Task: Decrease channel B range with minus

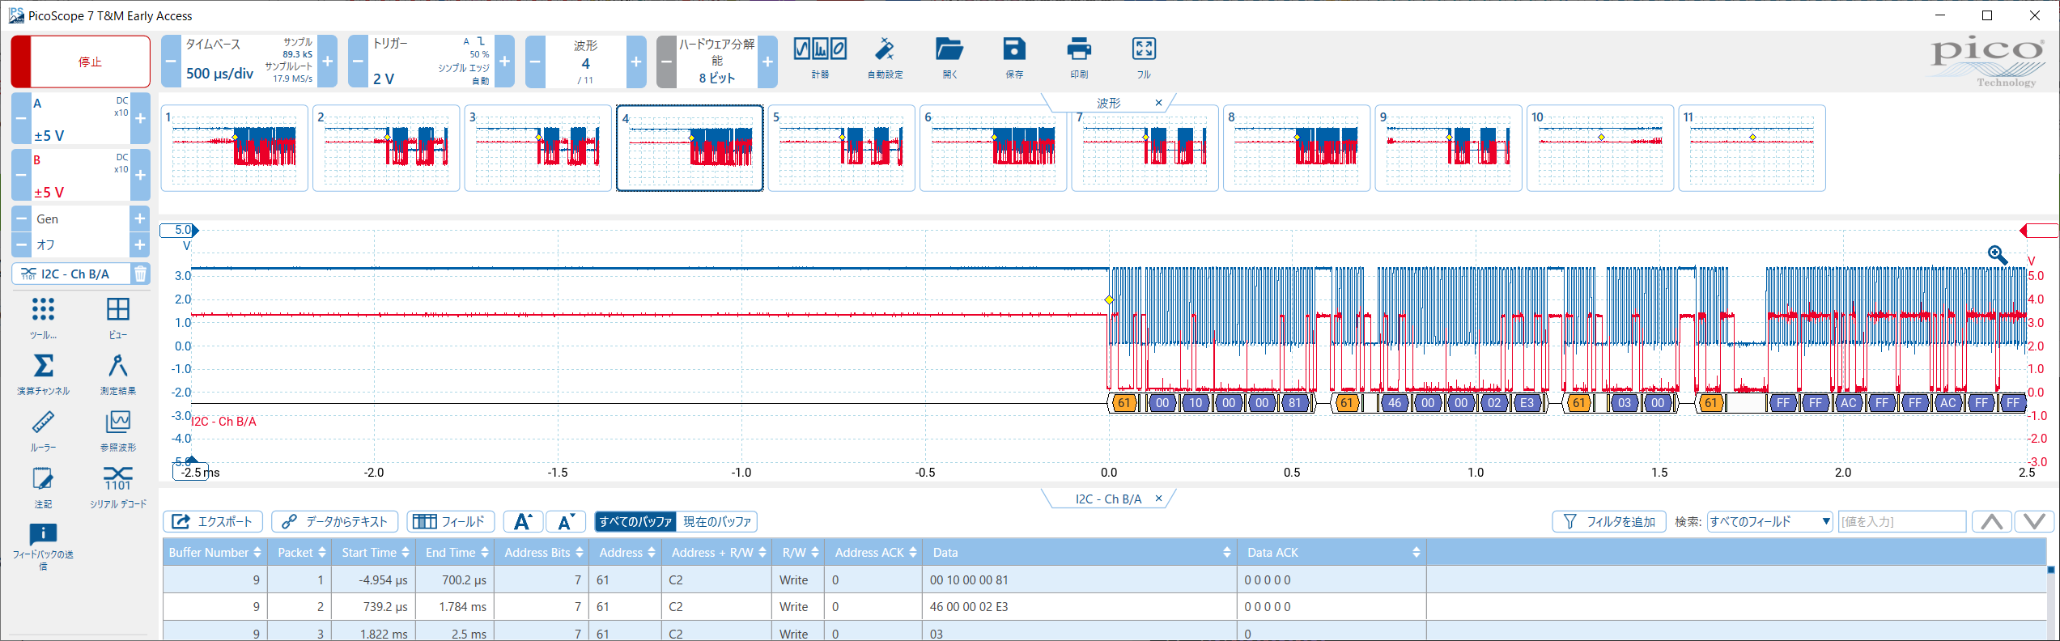Action: click(x=21, y=175)
